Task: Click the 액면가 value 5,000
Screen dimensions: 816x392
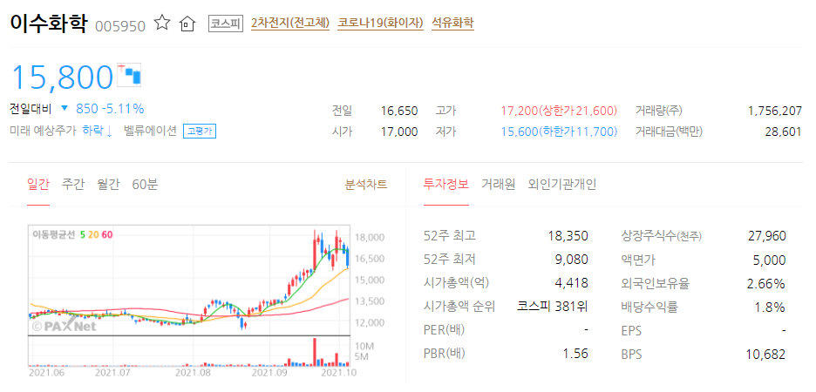Action: click(x=770, y=260)
